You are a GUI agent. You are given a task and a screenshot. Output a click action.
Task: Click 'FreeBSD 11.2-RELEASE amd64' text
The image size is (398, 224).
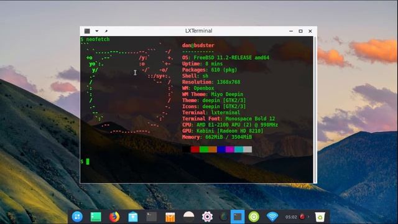[231, 58]
